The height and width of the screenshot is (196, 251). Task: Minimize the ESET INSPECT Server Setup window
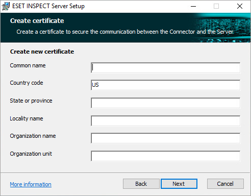(193, 6)
